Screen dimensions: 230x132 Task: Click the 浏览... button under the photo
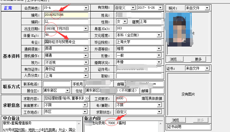pos(176,59)
